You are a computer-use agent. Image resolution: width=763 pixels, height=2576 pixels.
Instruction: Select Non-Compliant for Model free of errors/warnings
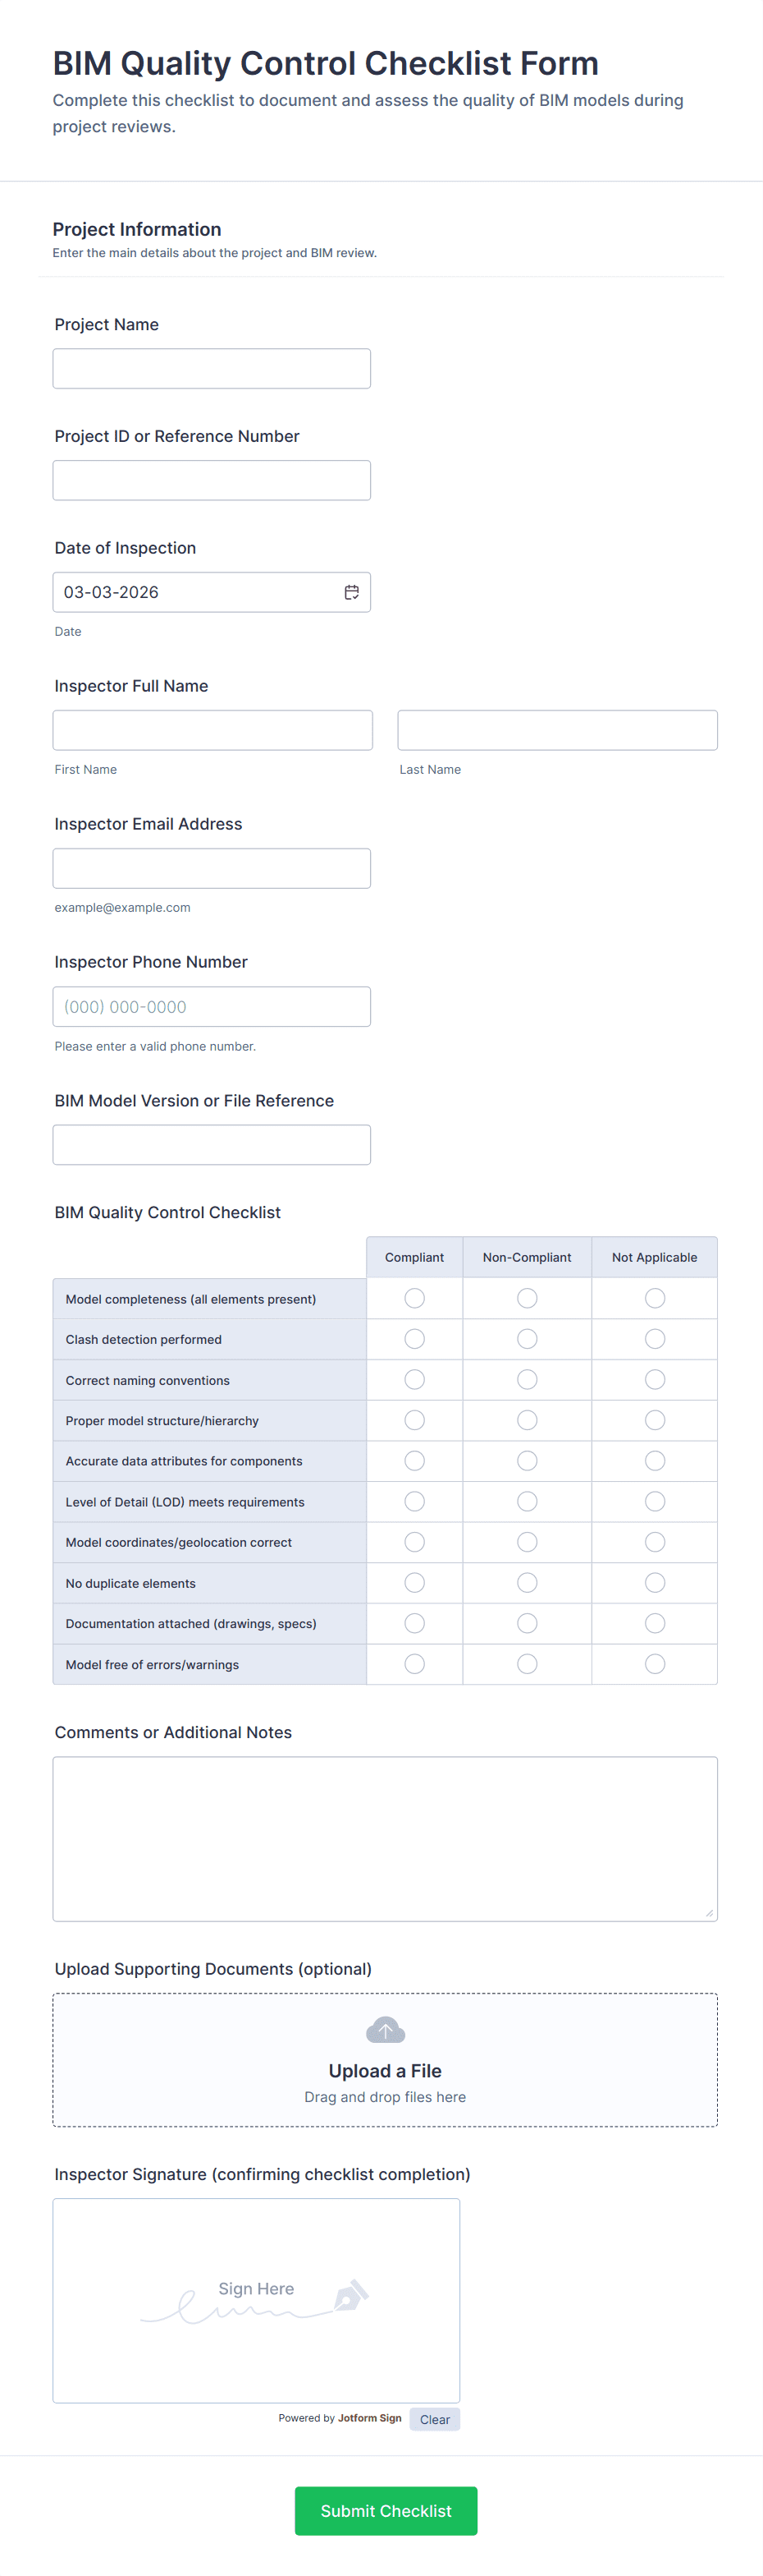(528, 1664)
